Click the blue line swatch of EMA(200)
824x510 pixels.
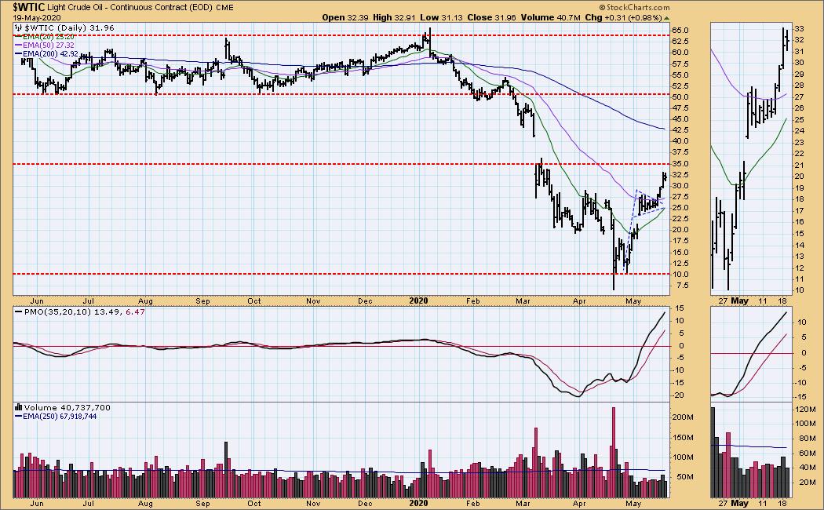18,53
